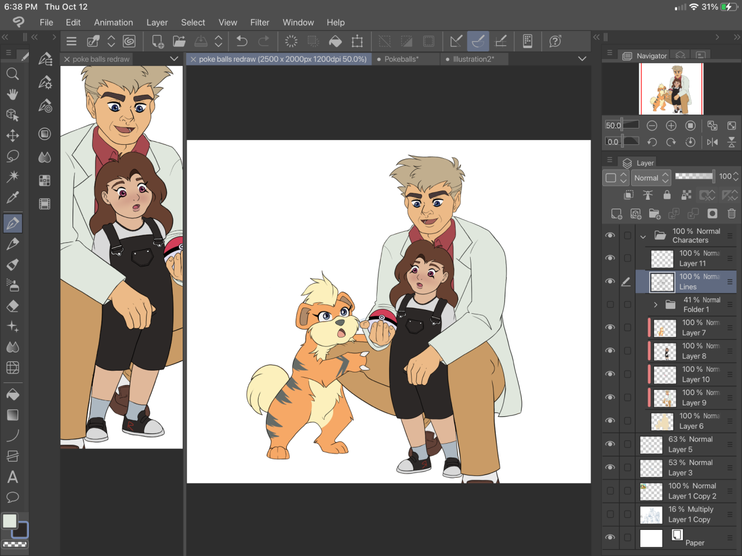Select the Hand move tool
The image size is (742, 556).
point(12,94)
